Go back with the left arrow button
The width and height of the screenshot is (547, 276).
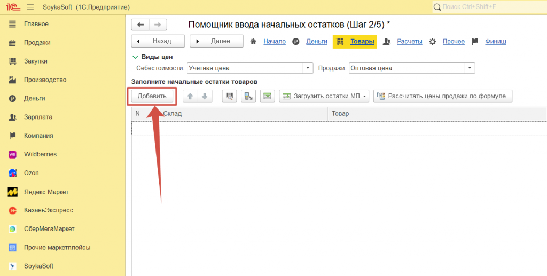point(140,25)
